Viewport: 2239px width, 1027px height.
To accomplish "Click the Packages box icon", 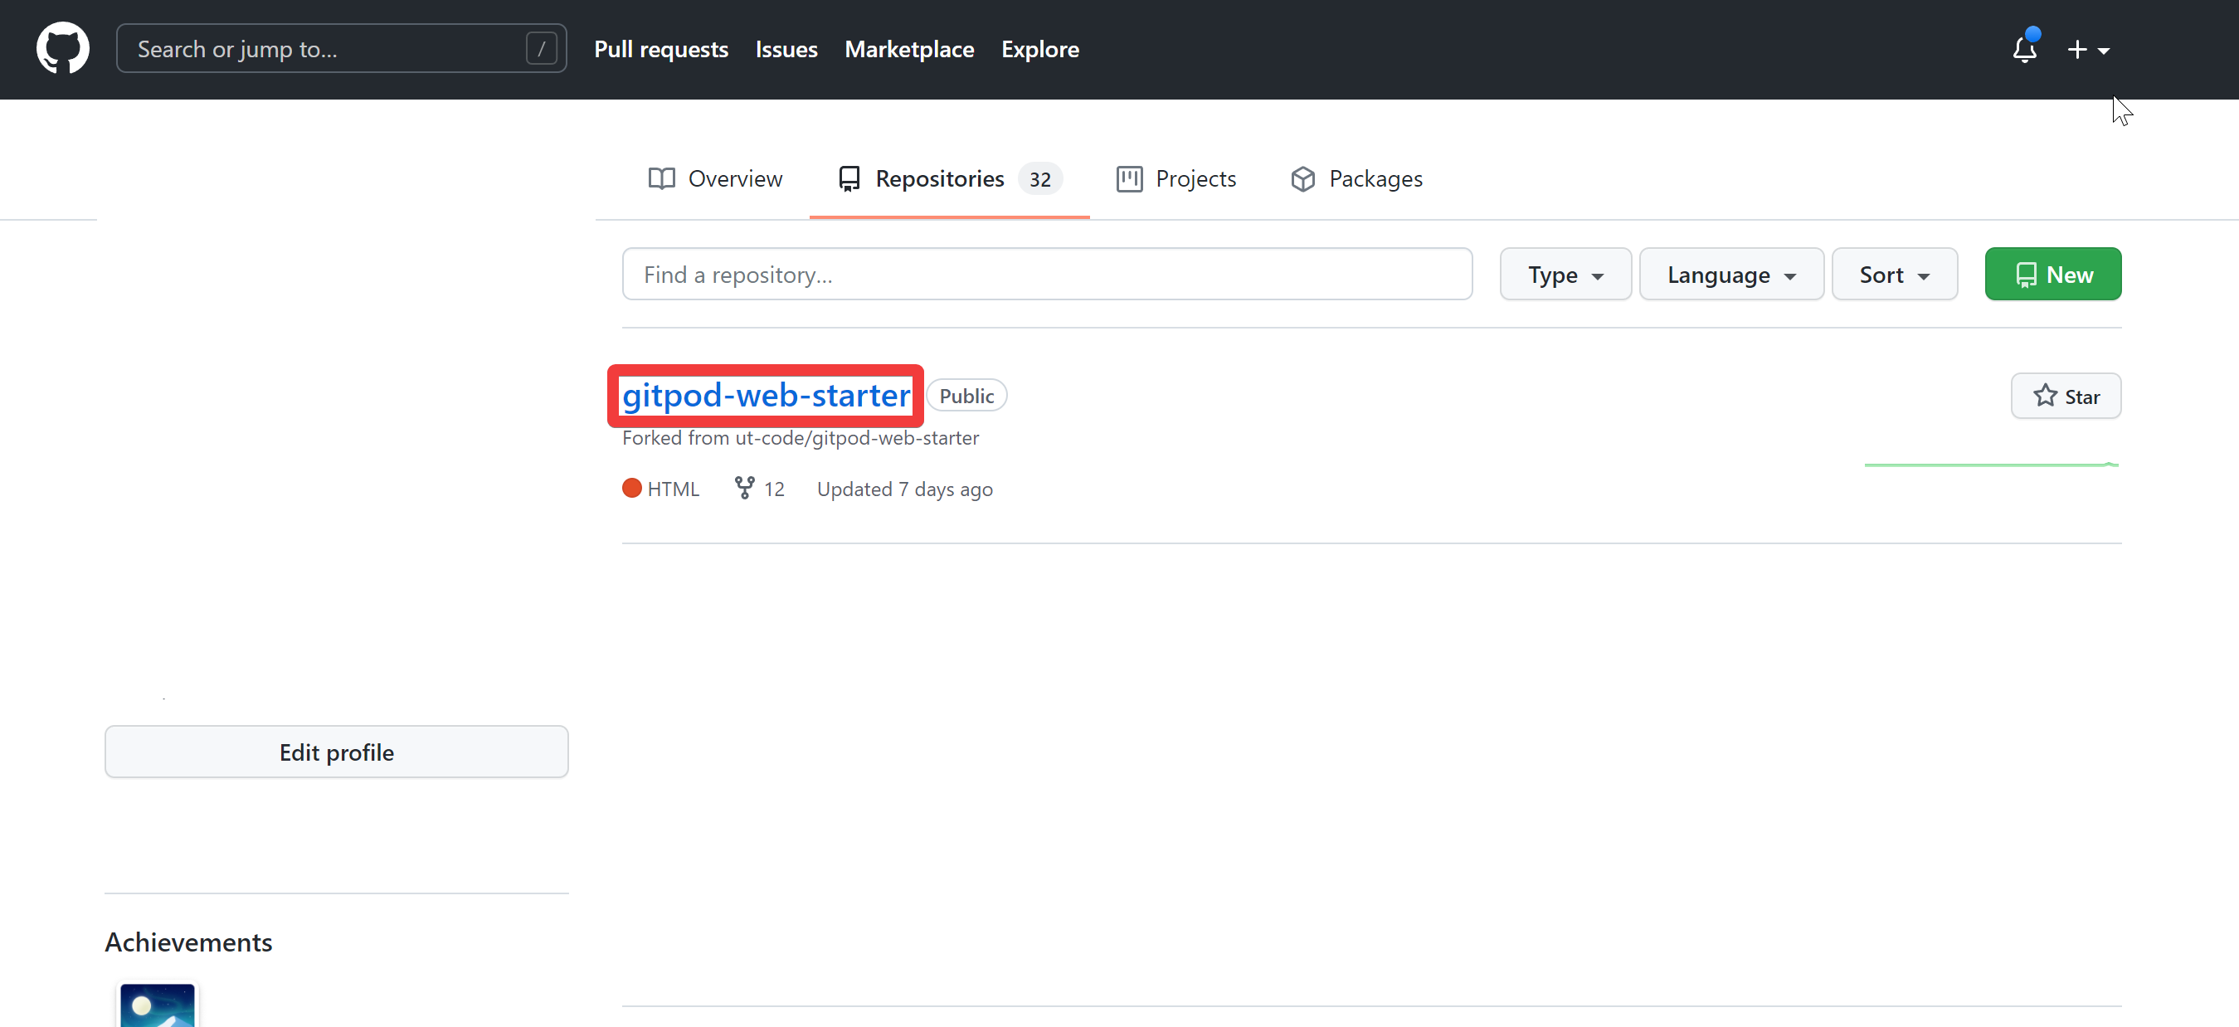I will [x=1302, y=178].
